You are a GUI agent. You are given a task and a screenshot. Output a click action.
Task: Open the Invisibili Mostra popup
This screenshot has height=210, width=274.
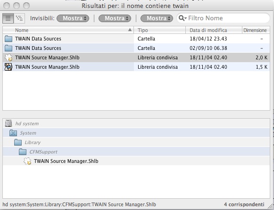(73, 18)
